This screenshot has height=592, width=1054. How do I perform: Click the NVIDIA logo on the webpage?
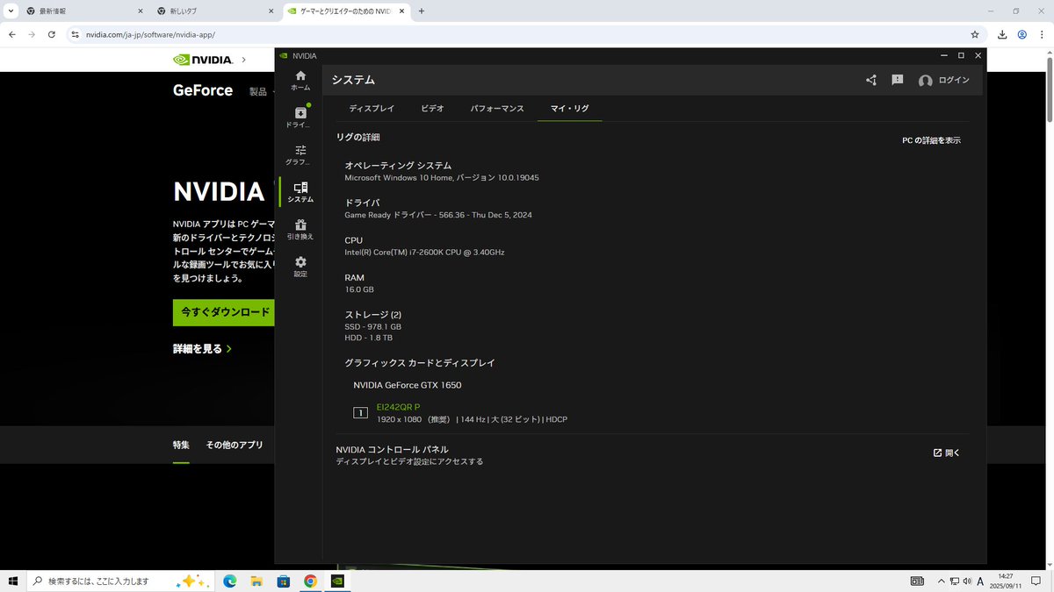click(203, 60)
